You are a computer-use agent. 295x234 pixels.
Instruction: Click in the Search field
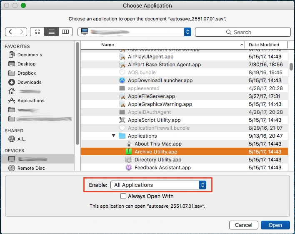242,32
